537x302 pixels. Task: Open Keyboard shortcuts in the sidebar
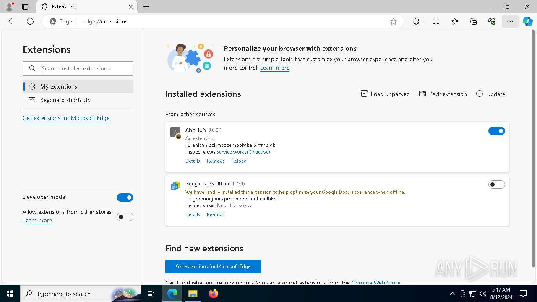[78, 100]
